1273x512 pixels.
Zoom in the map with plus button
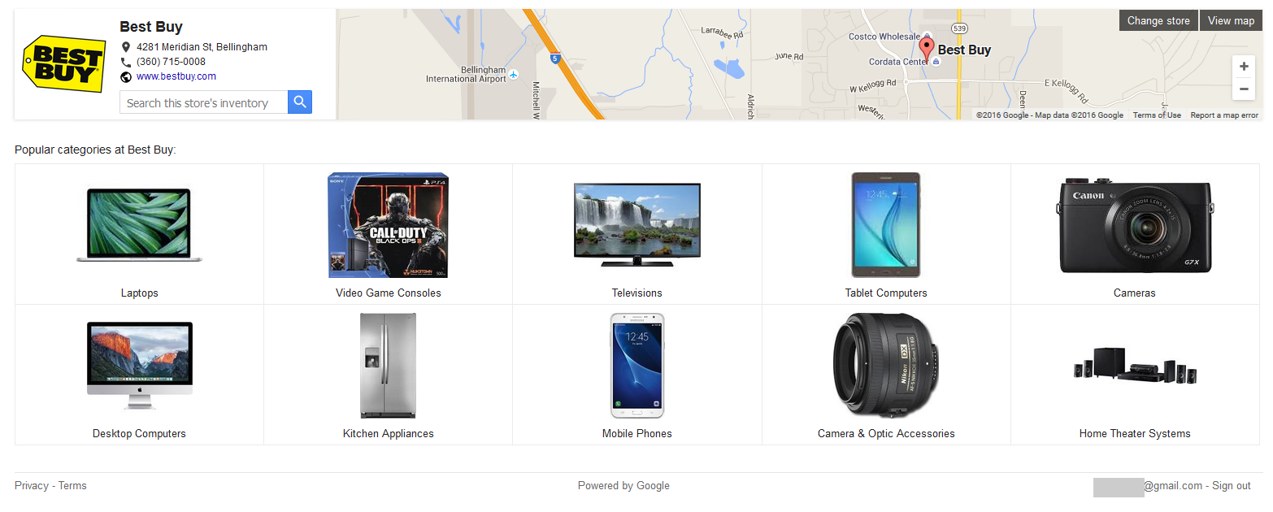point(1244,67)
